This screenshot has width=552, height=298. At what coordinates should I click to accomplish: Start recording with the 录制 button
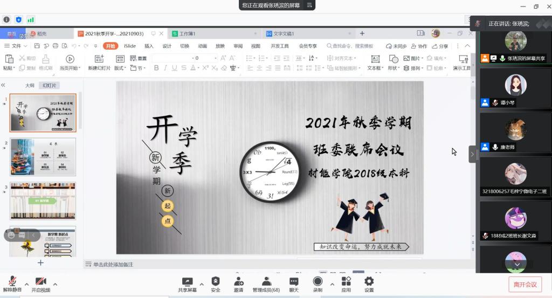click(318, 283)
